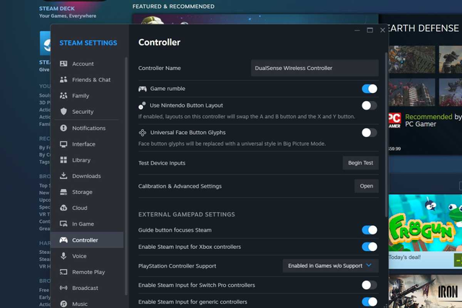Click the PlayStation support dropdown chevron
This screenshot has height=308, width=462.
[x=369, y=265]
